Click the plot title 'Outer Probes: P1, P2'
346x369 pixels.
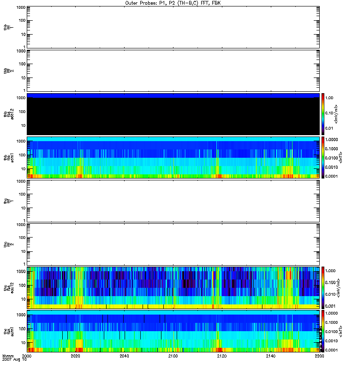(173, 3)
